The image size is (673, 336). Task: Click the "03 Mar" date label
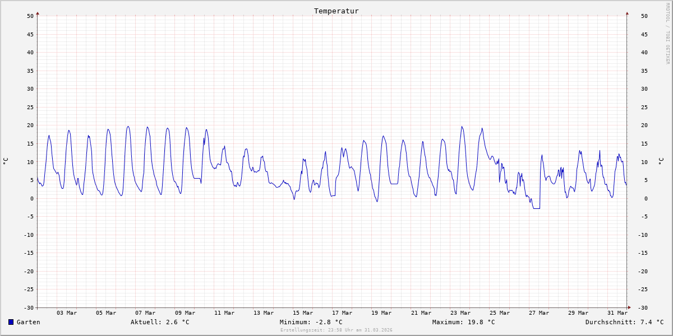[67, 313]
